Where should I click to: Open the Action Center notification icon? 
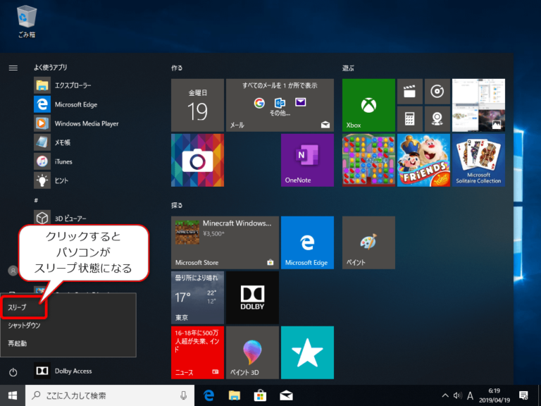coord(523,395)
